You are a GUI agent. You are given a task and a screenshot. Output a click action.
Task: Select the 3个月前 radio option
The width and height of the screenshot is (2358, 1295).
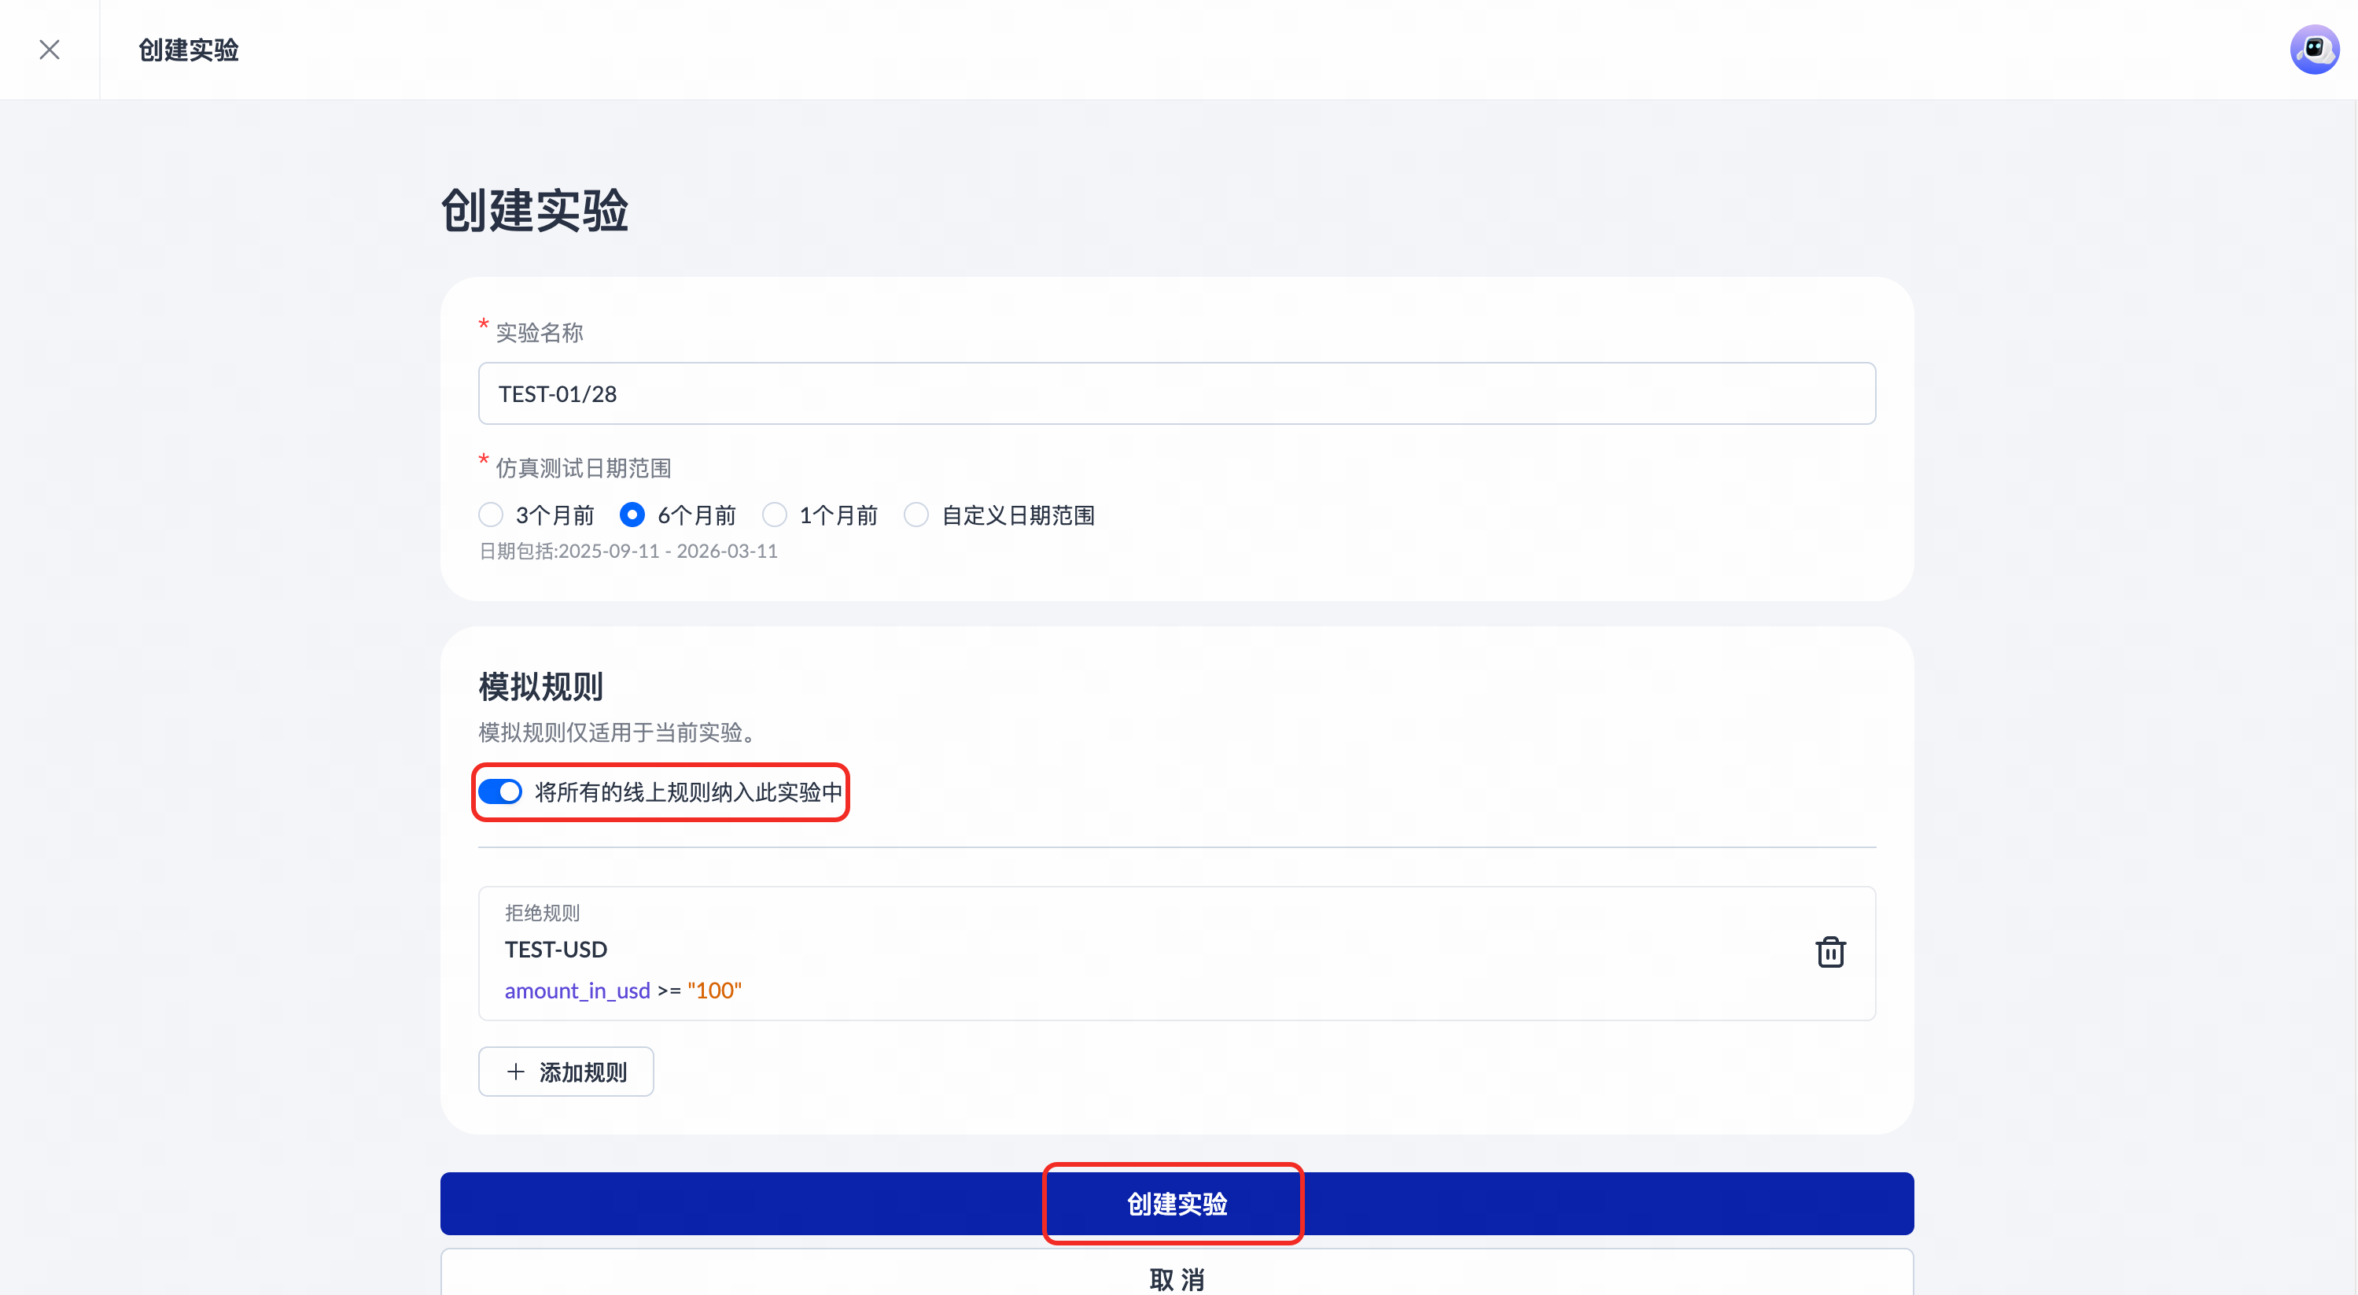(x=492, y=515)
